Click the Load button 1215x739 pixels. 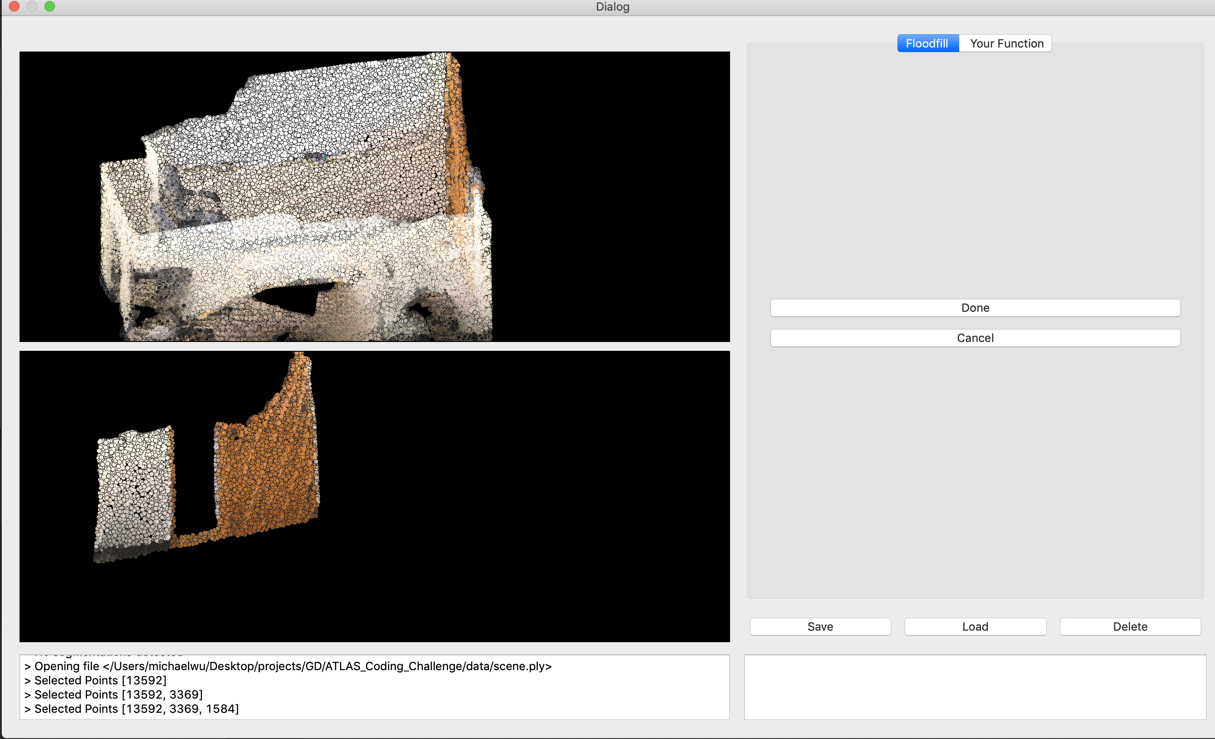pos(975,627)
